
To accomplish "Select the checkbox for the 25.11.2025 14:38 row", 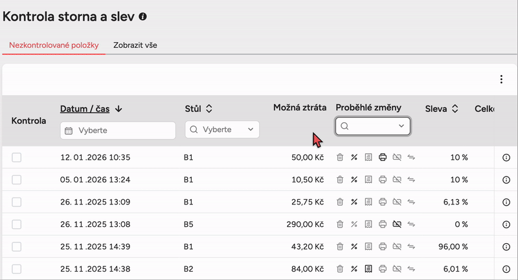I will pyautogui.click(x=17, y=269).
